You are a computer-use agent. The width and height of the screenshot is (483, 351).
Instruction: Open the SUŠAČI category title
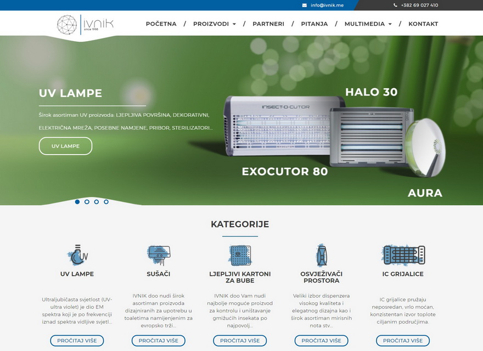[159, 274]
